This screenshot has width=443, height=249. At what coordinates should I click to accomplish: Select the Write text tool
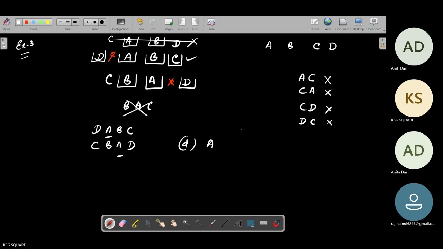(x=238, y=223)
